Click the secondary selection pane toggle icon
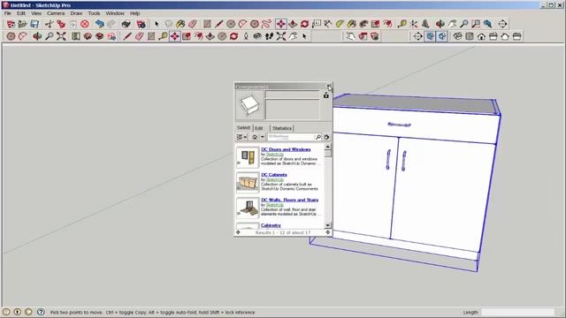 coord(326,95)
